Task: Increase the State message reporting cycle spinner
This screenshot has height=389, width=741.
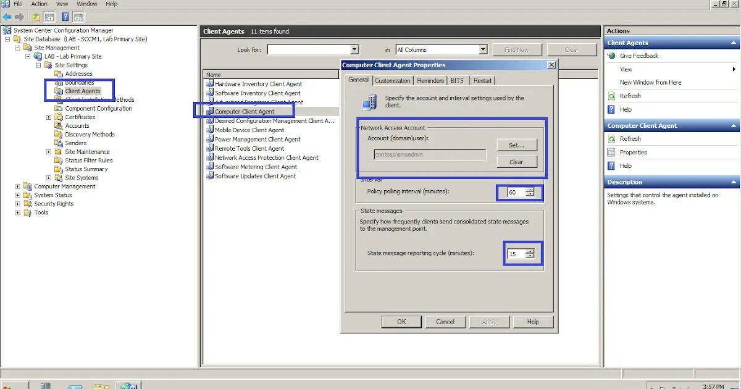Action: tap(530, 251)
